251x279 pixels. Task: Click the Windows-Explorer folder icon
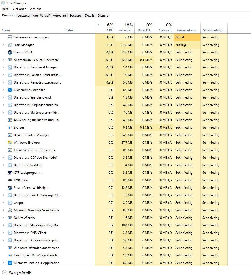click(x=10, y=142)
